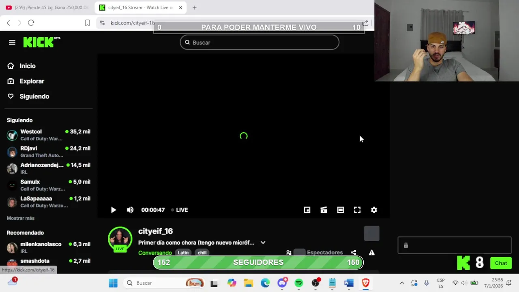Viewport: 519px width, 292px height.
Task: Open the cityeif_16 channel name
Action: coord(156,231)
